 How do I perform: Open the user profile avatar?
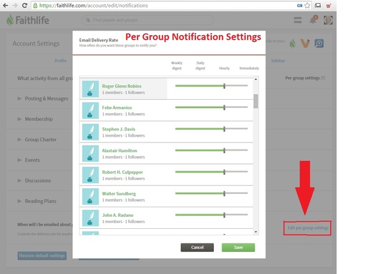328,20
